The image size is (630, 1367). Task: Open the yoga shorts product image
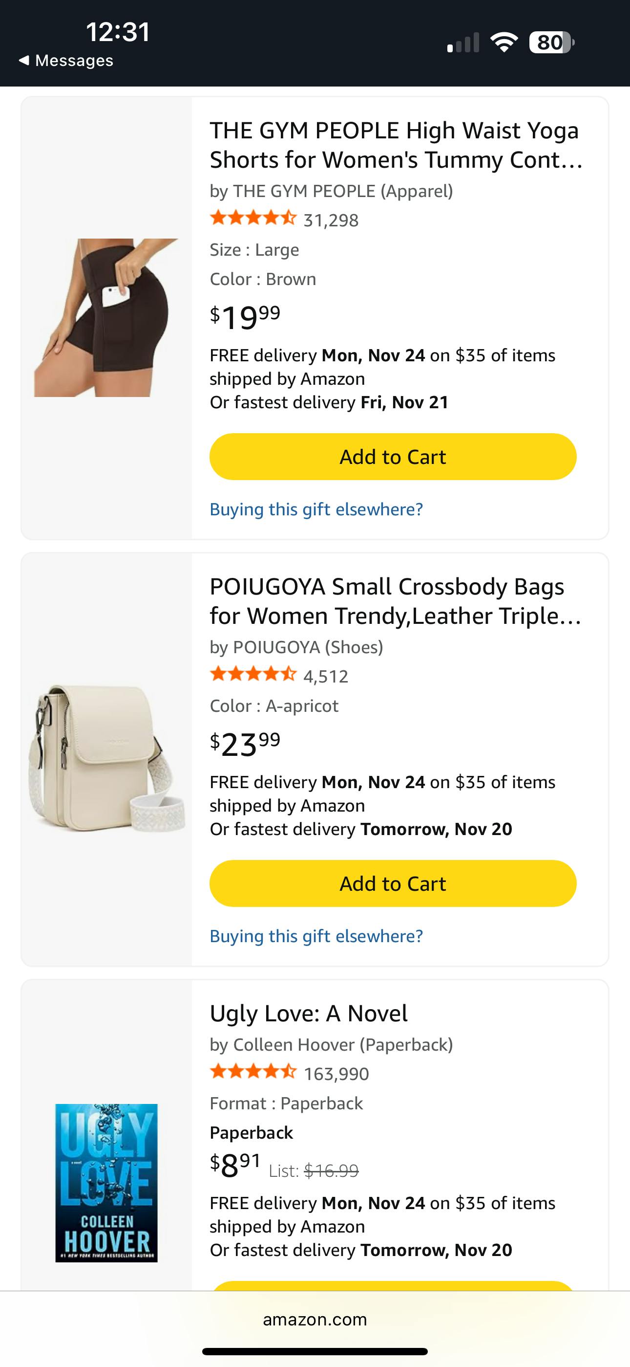point(106,317)
